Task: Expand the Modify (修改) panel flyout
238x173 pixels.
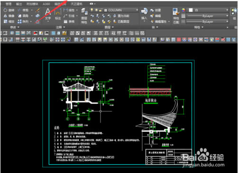Action: click(15, 27)
